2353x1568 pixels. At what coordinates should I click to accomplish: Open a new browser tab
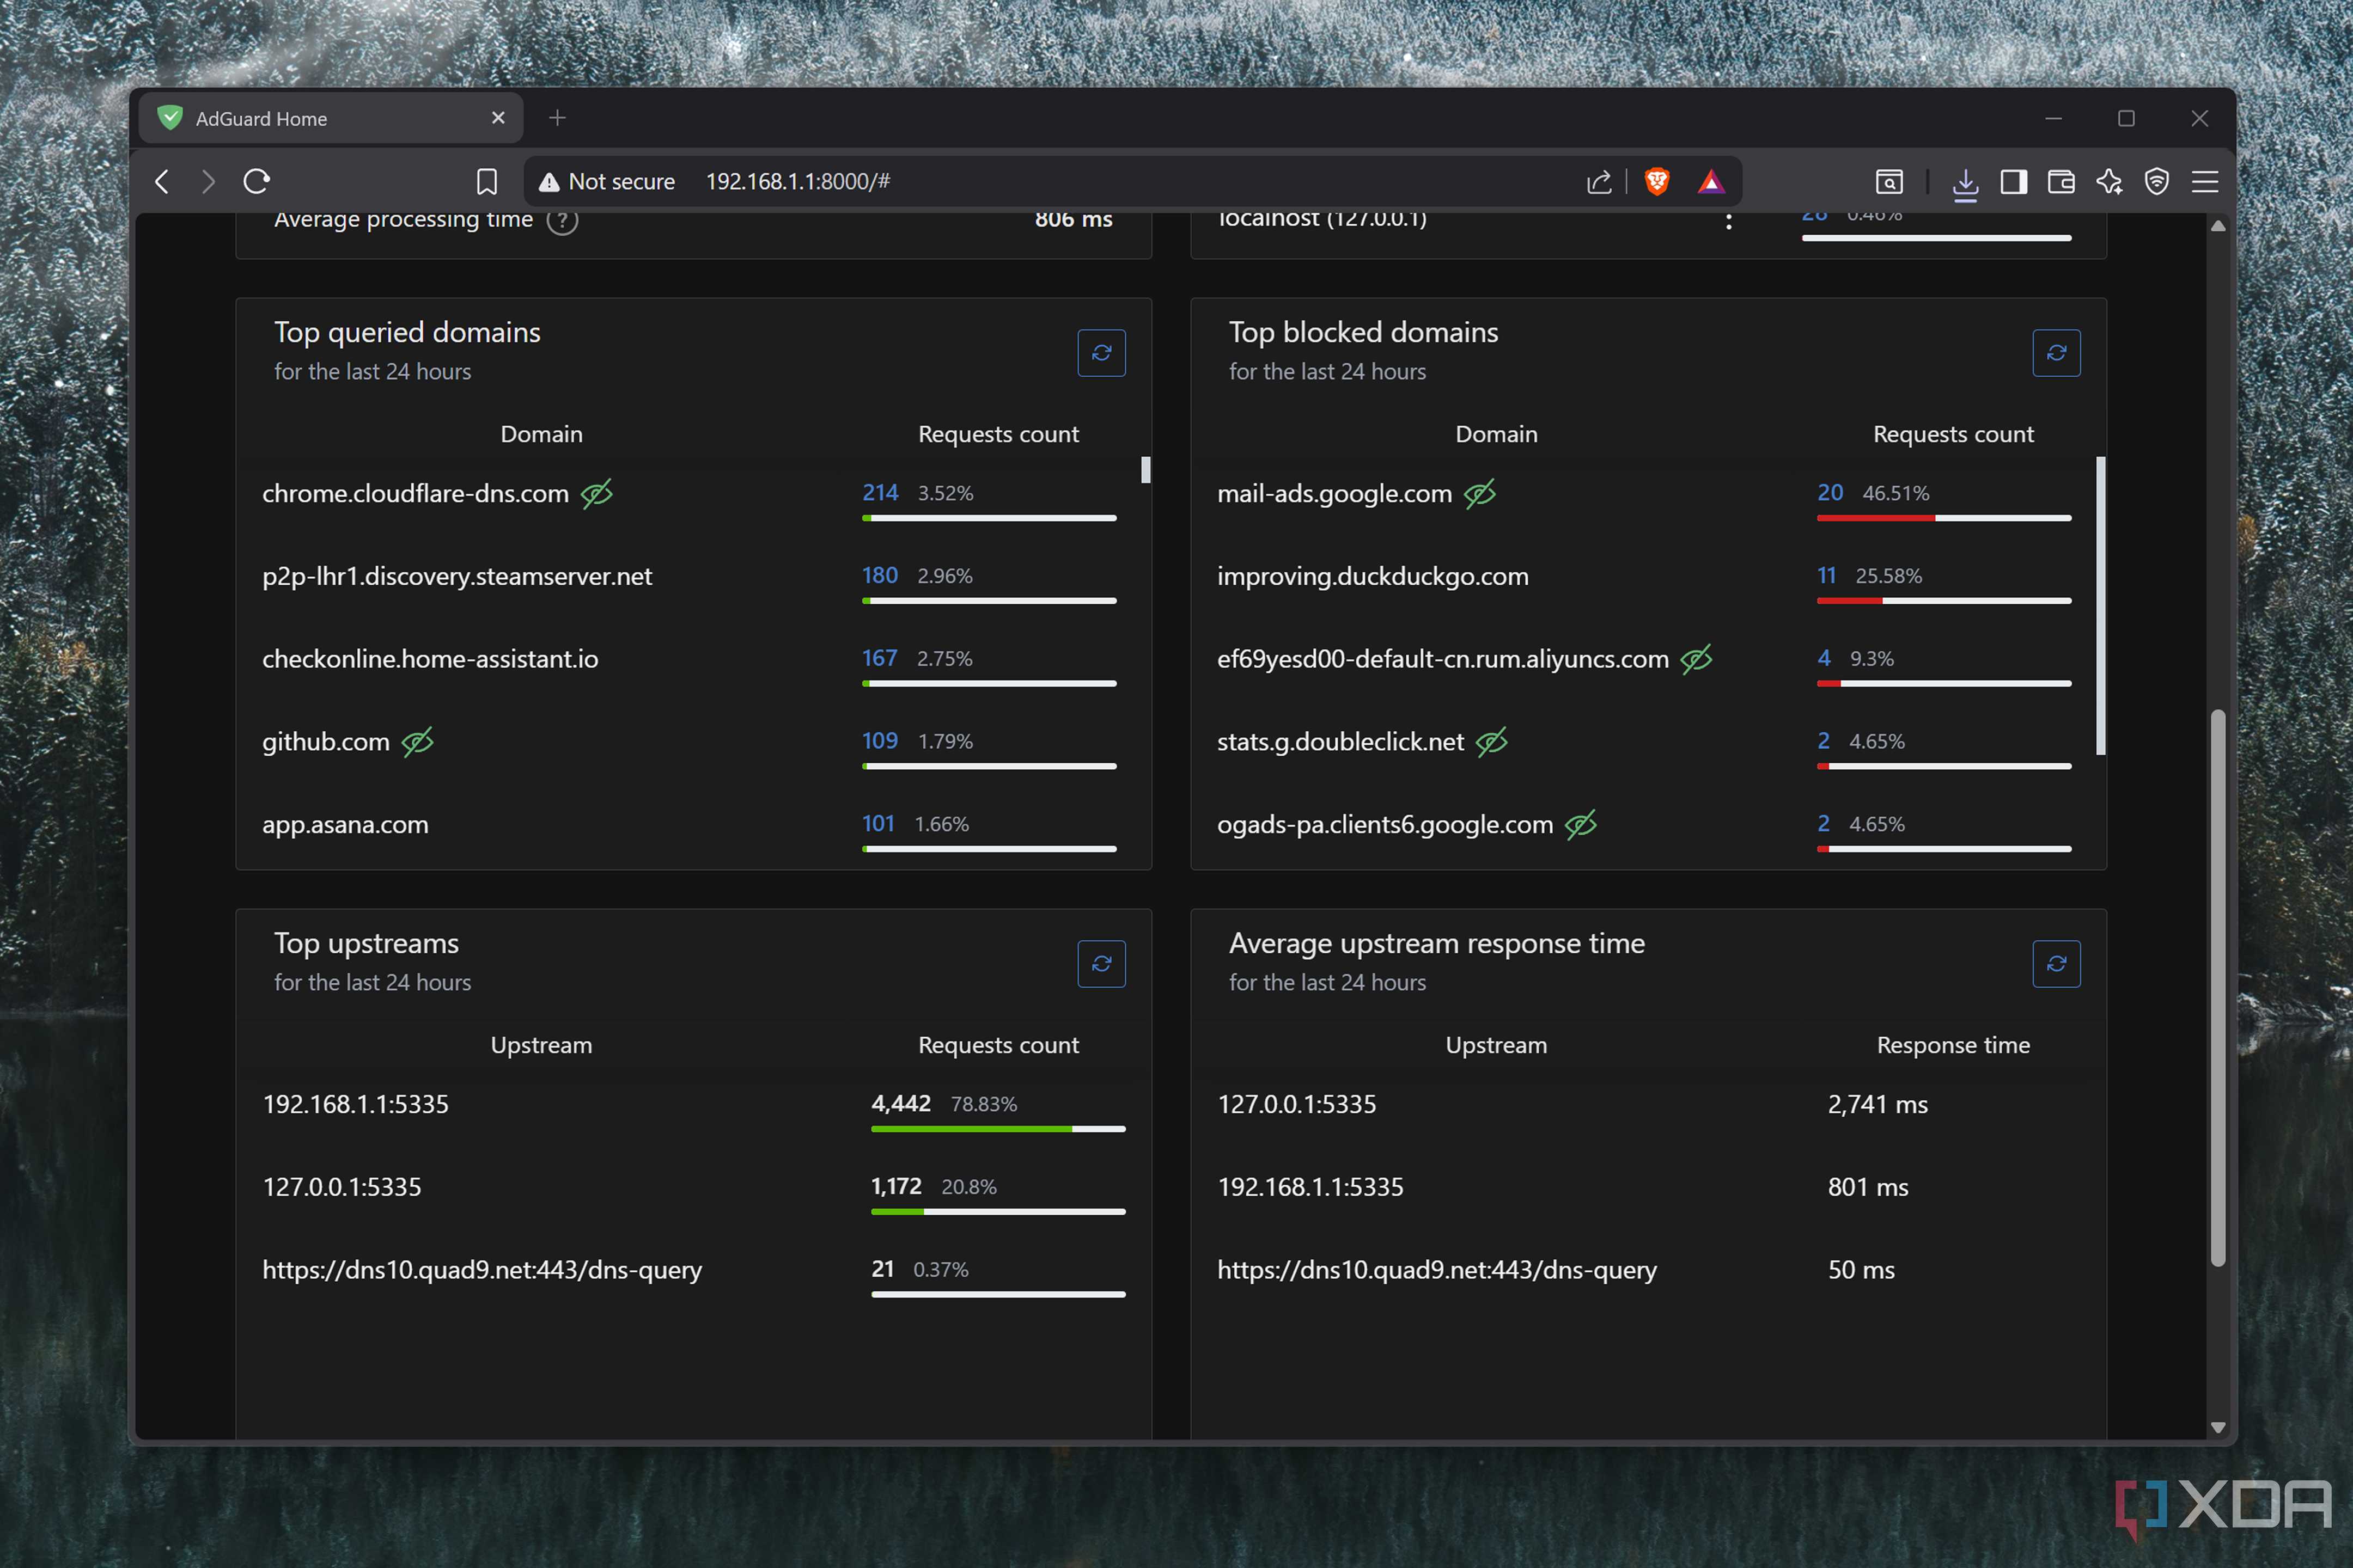coord(557,118)
